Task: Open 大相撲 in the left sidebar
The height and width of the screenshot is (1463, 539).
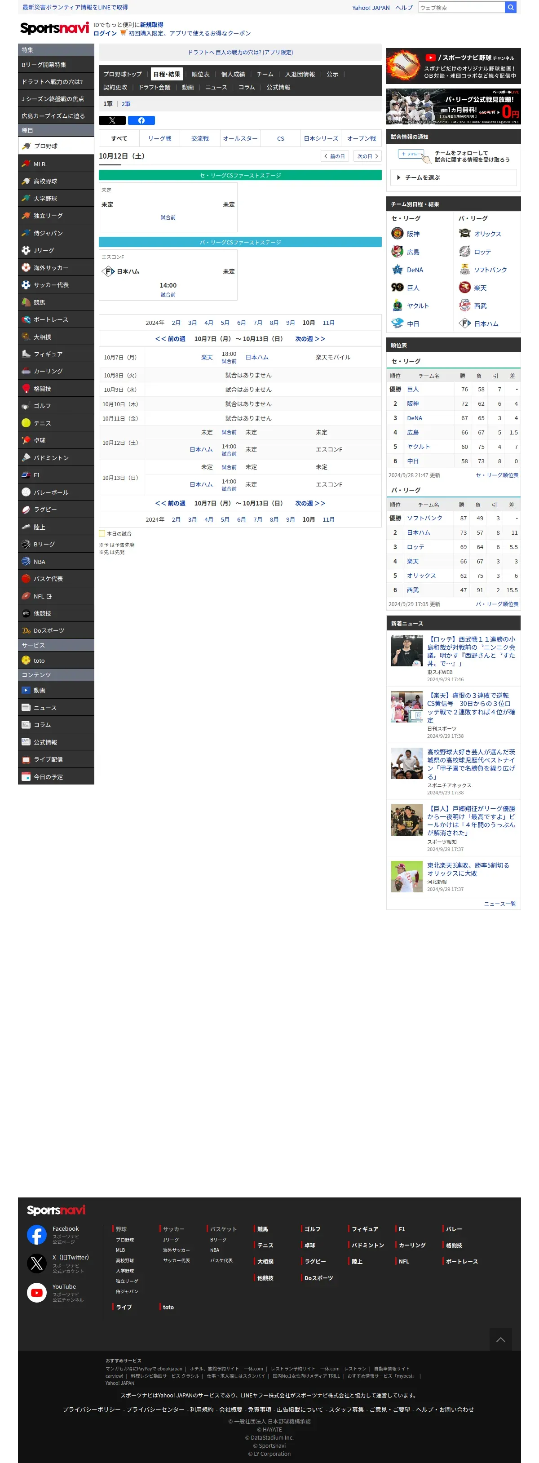Action: (x=56, y=337)
